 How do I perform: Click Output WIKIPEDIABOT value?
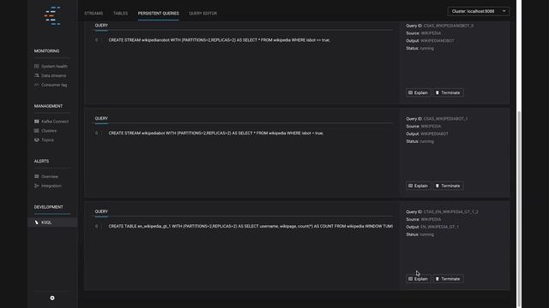tap(434, 133)
